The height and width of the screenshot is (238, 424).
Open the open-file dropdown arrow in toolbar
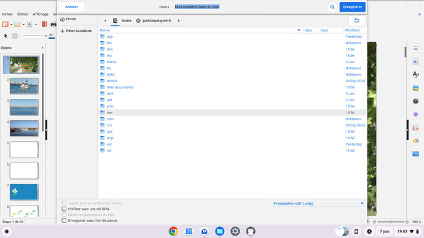(23, 25)
